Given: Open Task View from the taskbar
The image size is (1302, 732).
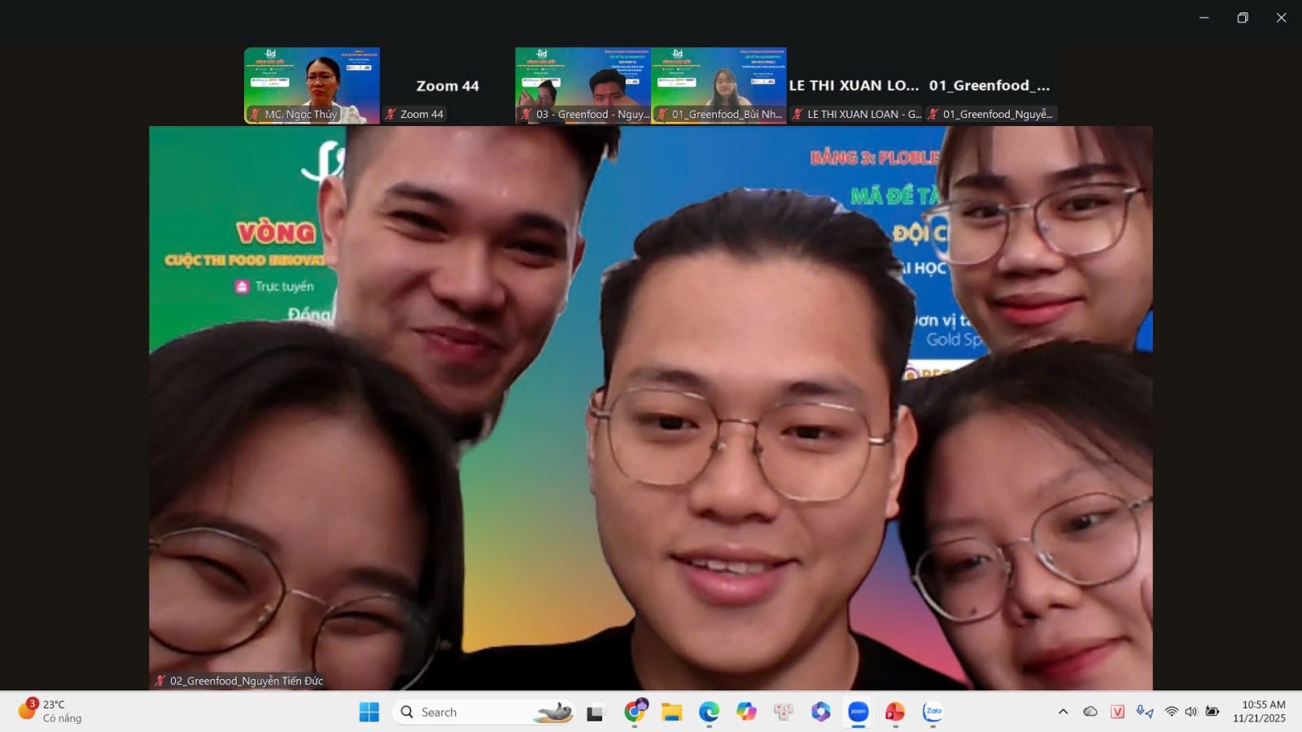Looking at the screenshot, I should [596, 712].
